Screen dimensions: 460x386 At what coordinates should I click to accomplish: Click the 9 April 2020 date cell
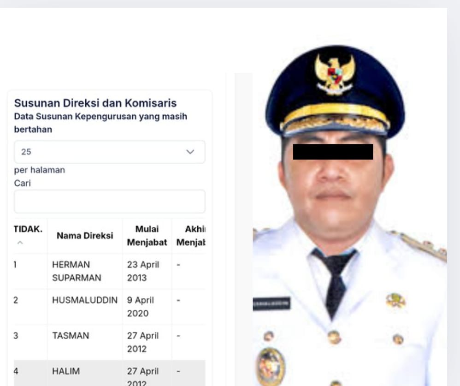(141, 307)
